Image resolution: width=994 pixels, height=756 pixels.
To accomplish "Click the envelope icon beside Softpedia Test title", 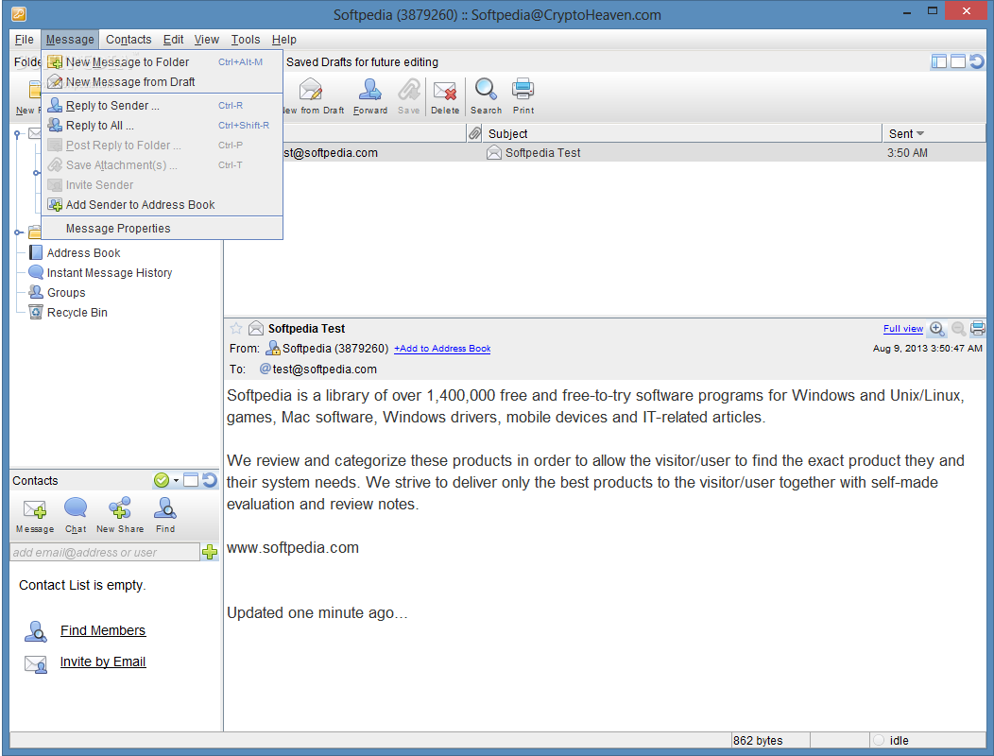I will click(x=256, y=329).
